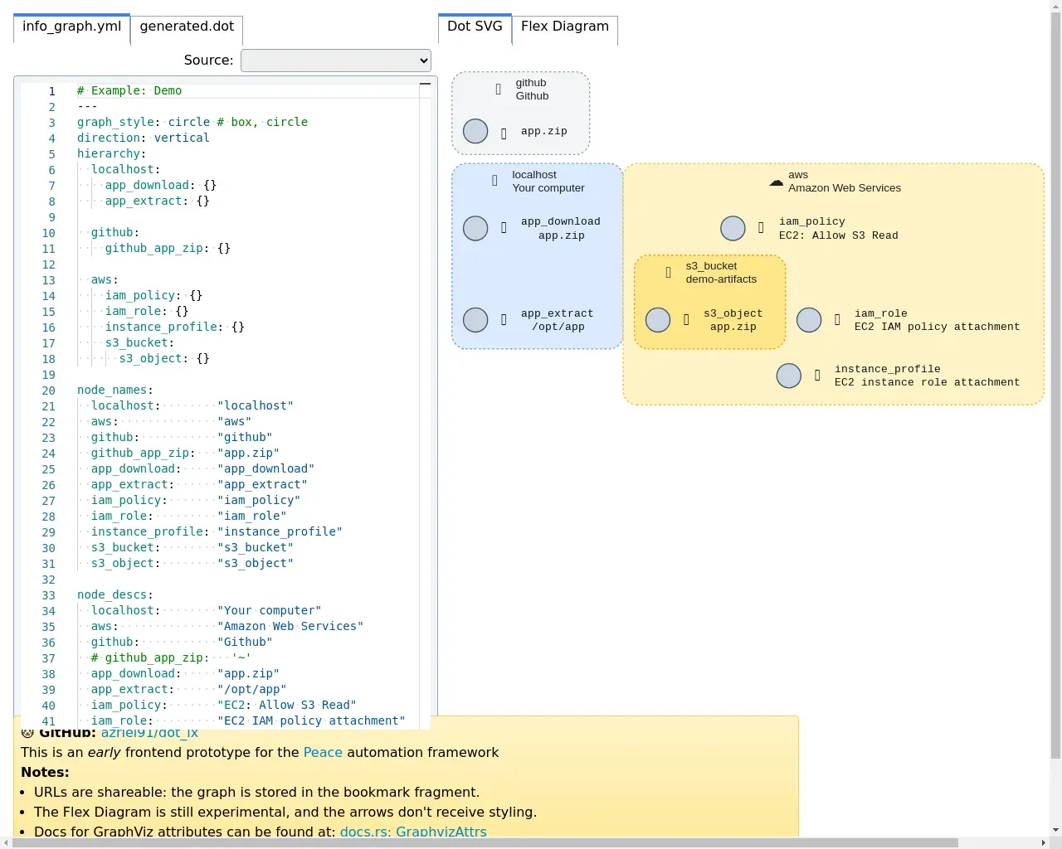Open the docs.rs: GraphvizAttrs link
The image size is (1062, 849).
(x=413, y=832)
